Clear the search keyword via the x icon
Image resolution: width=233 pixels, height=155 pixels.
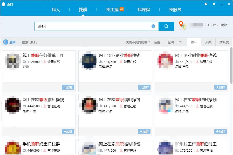tap(153, 26)
